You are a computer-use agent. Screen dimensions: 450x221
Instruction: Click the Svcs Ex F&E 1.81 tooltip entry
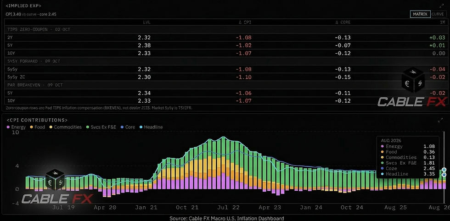click(408, 163)
